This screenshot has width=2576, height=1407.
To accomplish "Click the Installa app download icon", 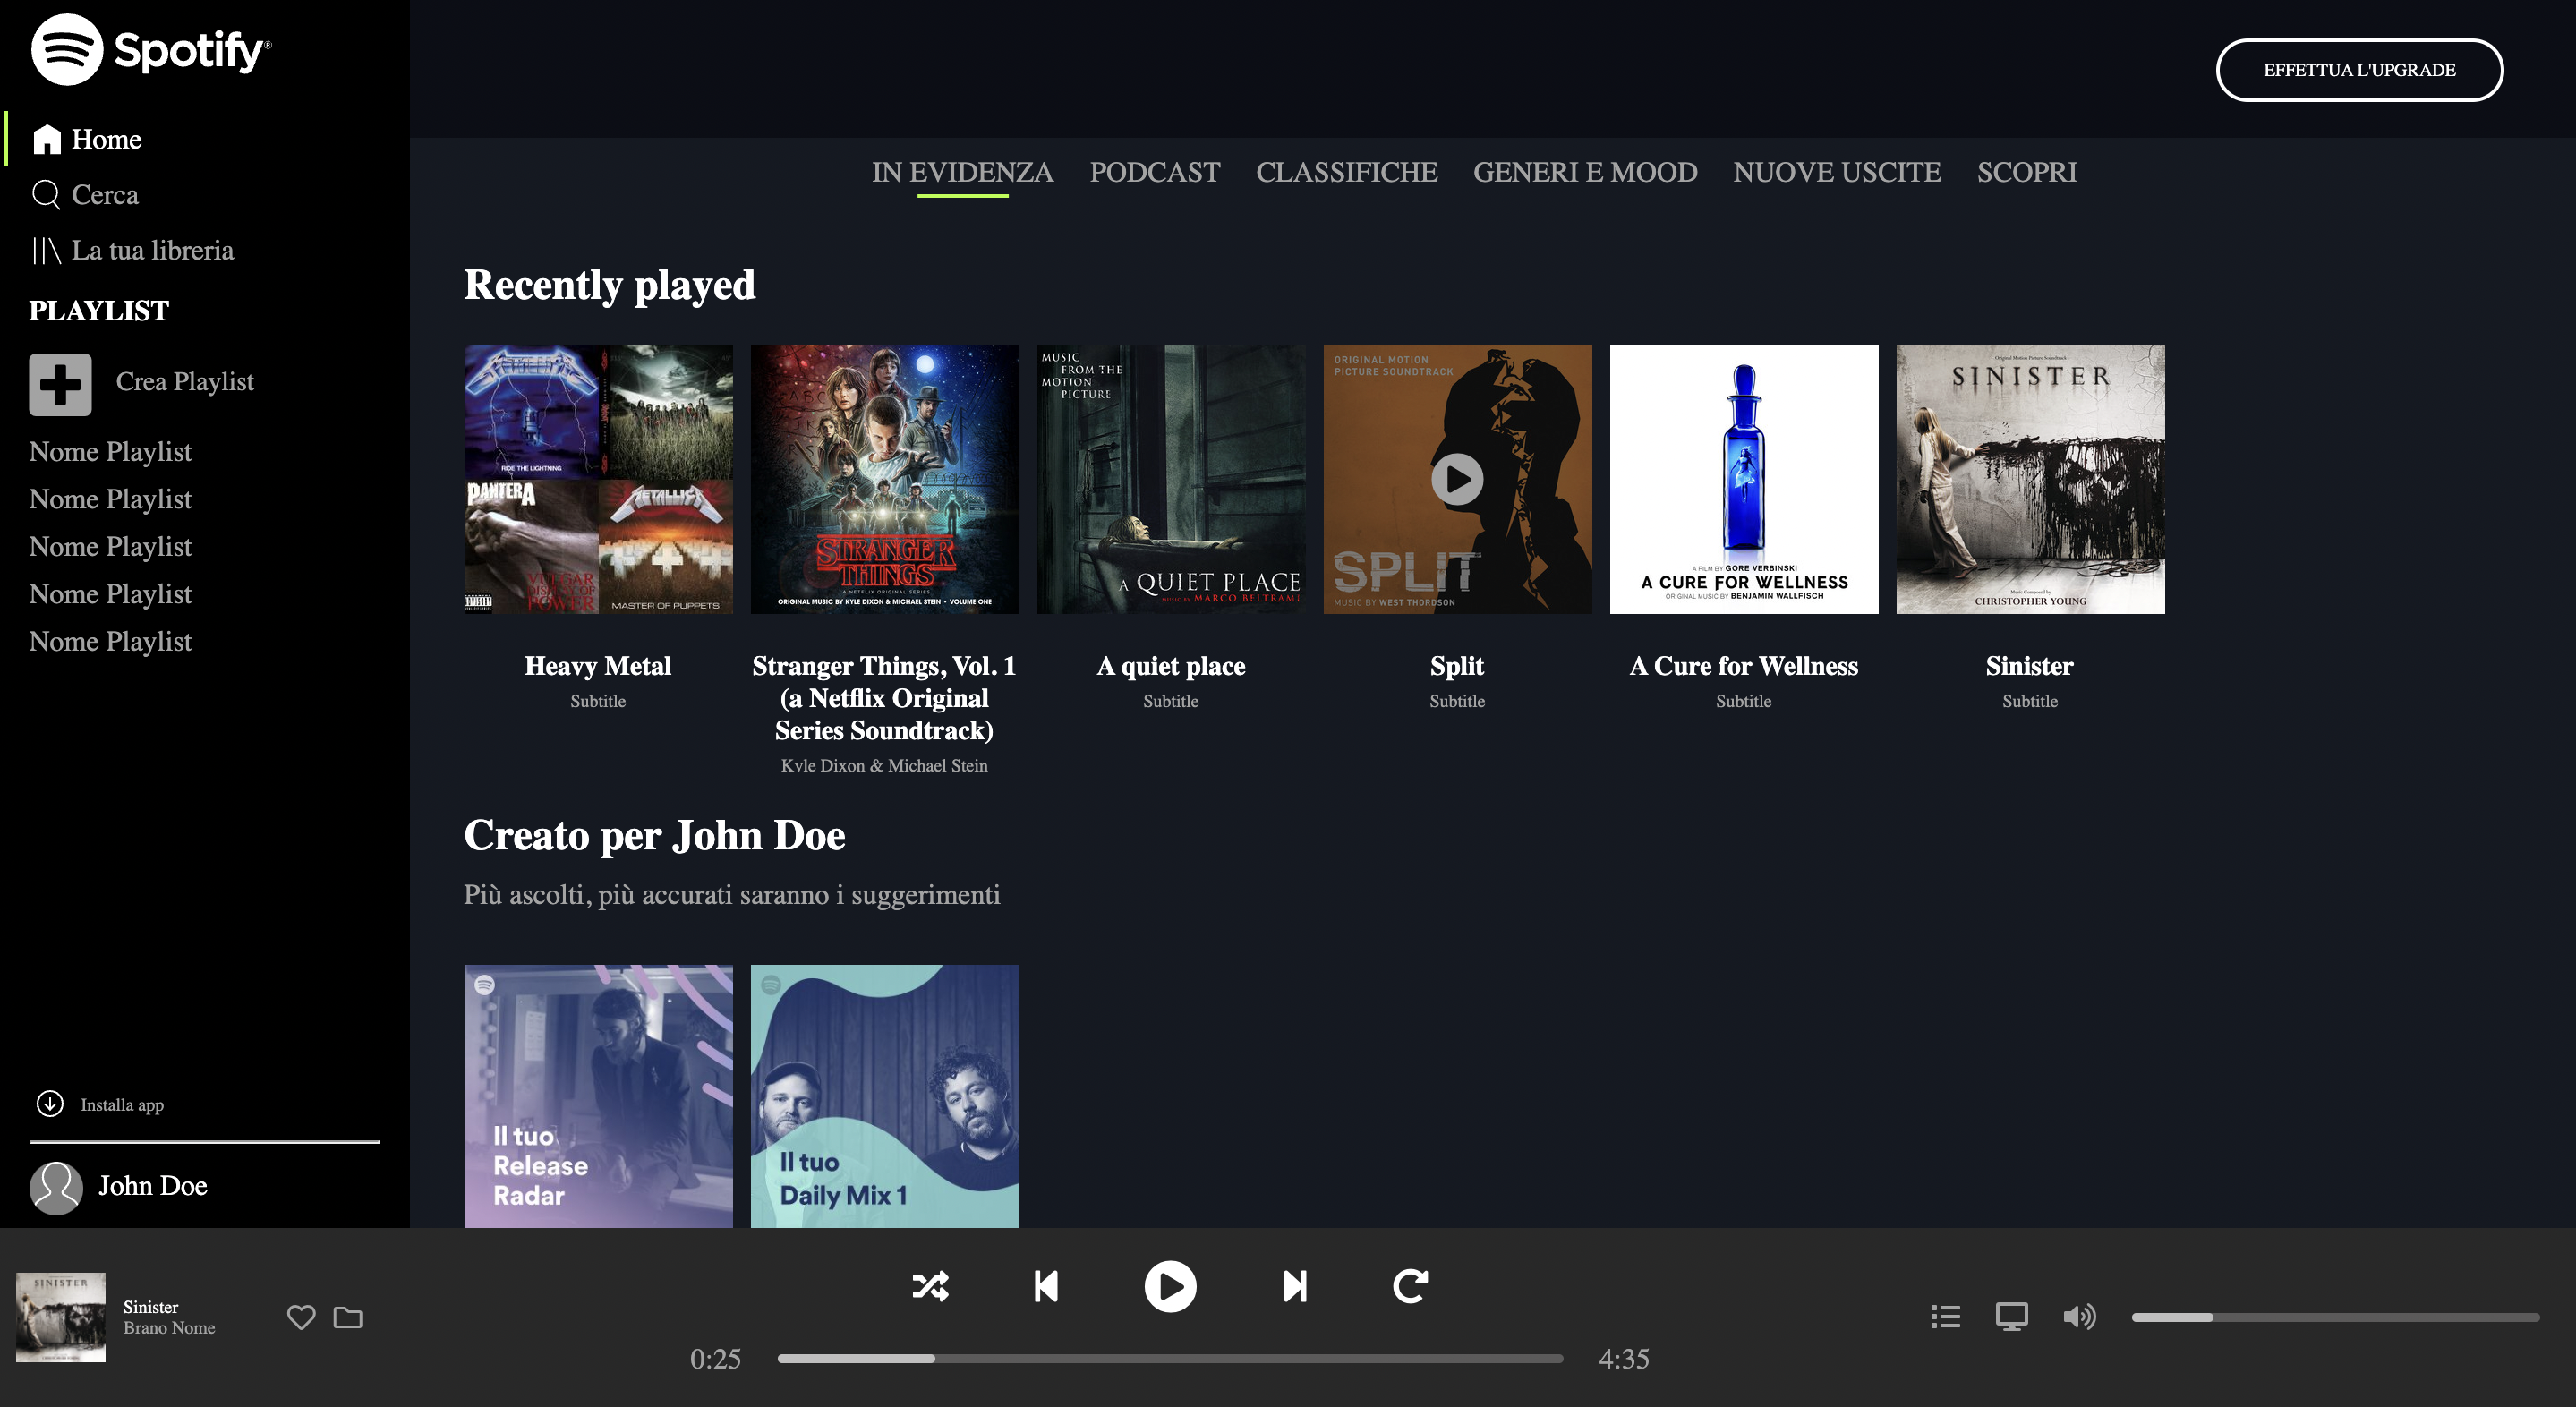I will (x=50, y=1103).
